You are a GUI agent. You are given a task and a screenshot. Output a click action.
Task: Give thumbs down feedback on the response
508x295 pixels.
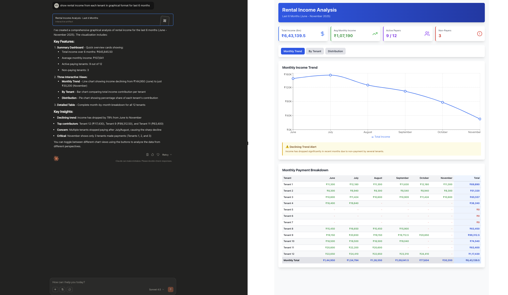[158, 154]
